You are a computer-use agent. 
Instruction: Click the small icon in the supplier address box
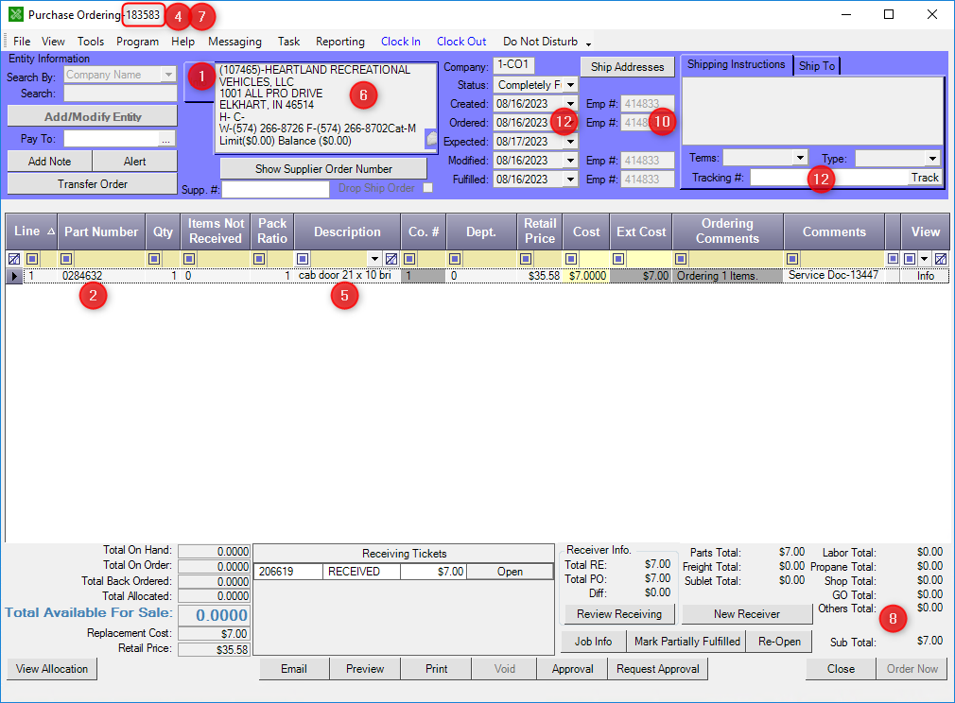click(431, 139)
